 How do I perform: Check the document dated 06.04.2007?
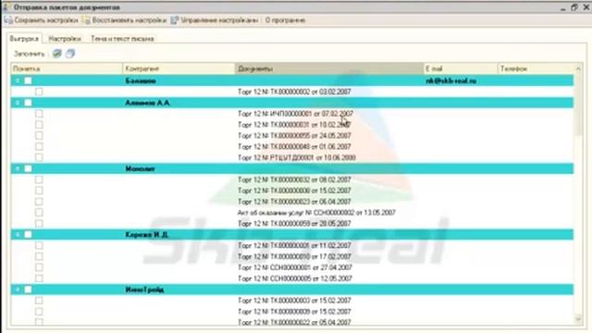[39, 202]
